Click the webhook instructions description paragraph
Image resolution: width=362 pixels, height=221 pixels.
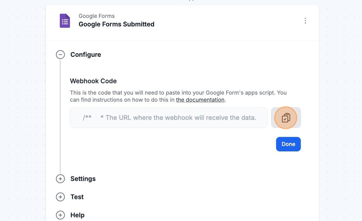click(x=178, y=93)
